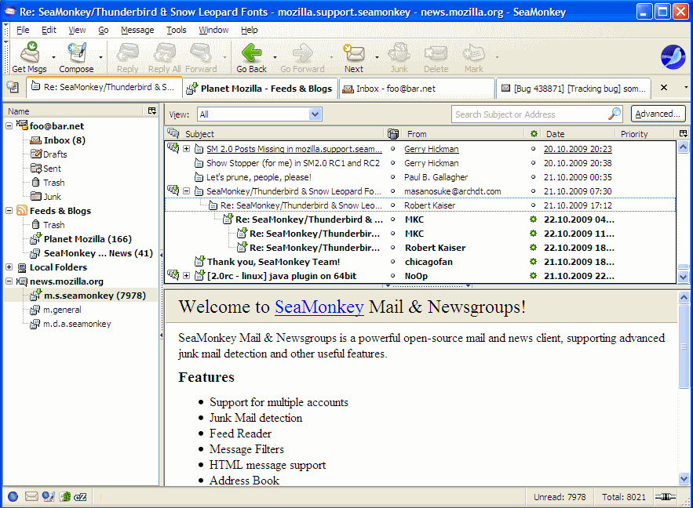The width and height of the screenshot is (693, 508).
Task: Open Address Book from status bar
Action: coord(65,496)
